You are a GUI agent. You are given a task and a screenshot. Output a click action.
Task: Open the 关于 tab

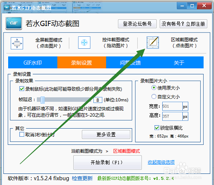179,62
